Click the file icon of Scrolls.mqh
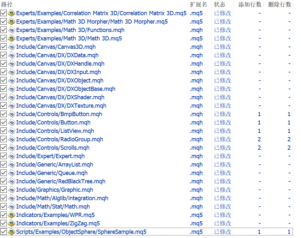301x238 pixels. 12,148
